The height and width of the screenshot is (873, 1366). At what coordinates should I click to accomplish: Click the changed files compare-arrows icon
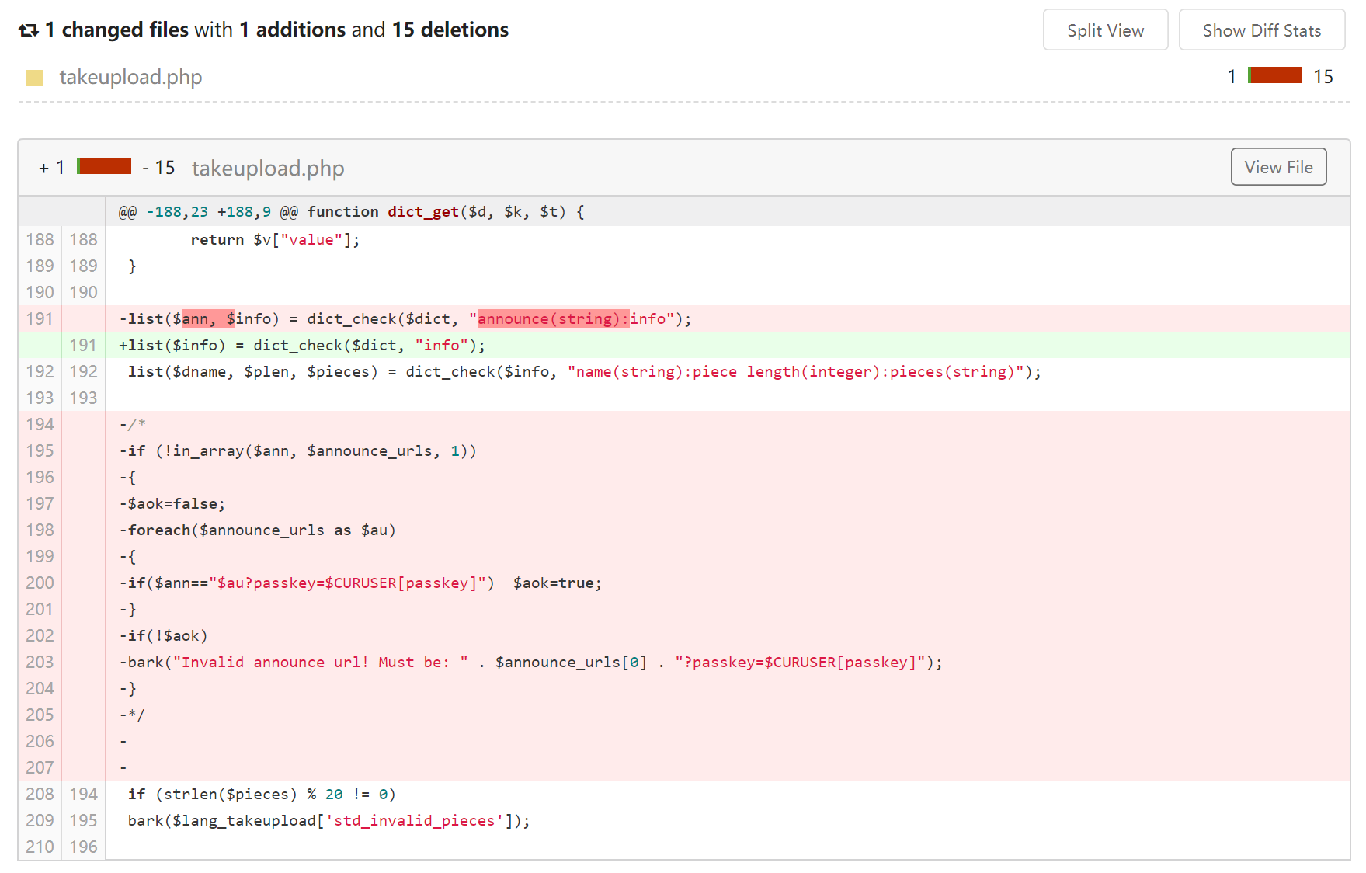tap(29, 30)
